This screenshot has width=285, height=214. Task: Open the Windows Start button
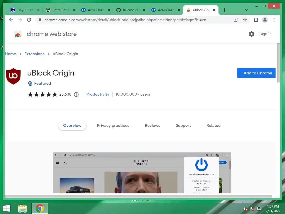pos(7,208)
